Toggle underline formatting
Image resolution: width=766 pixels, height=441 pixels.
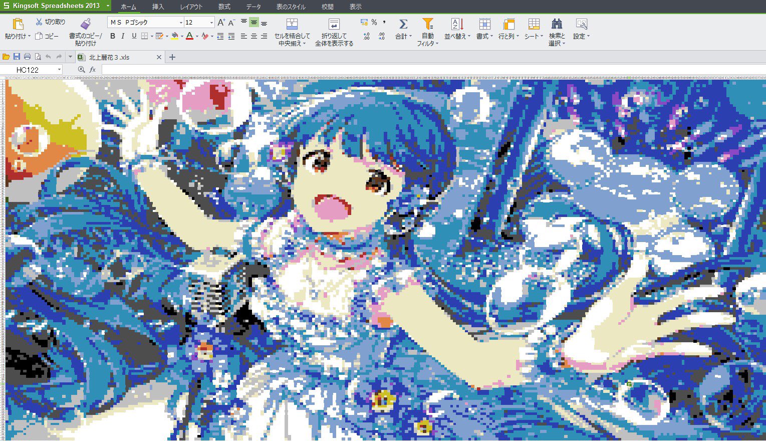click(134, 36)
